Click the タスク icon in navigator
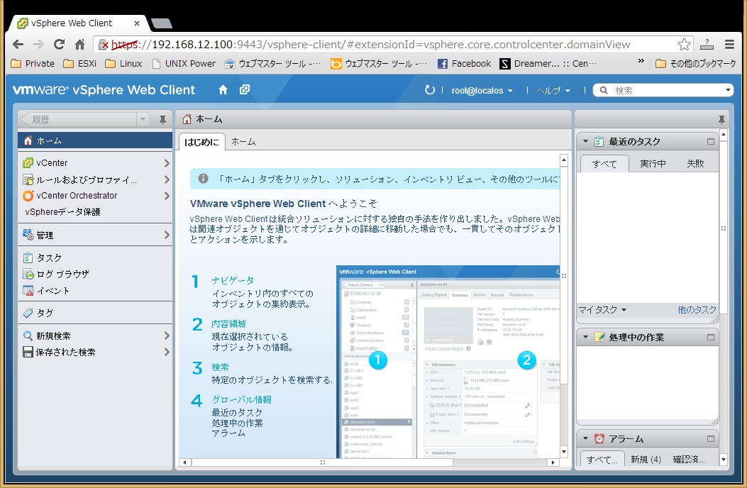The height and width of the screenshot is (488, 747). [28, 257]
